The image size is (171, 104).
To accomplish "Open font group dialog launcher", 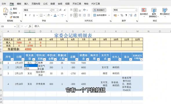I will [67, 21].
